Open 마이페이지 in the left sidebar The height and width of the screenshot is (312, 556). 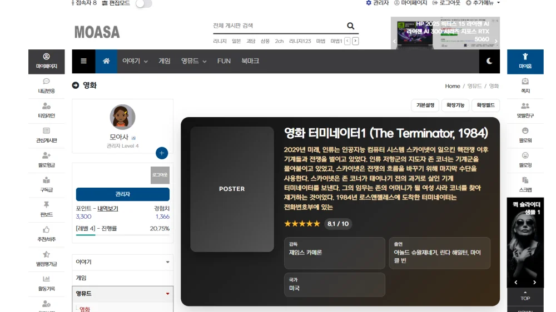(47, 62)
